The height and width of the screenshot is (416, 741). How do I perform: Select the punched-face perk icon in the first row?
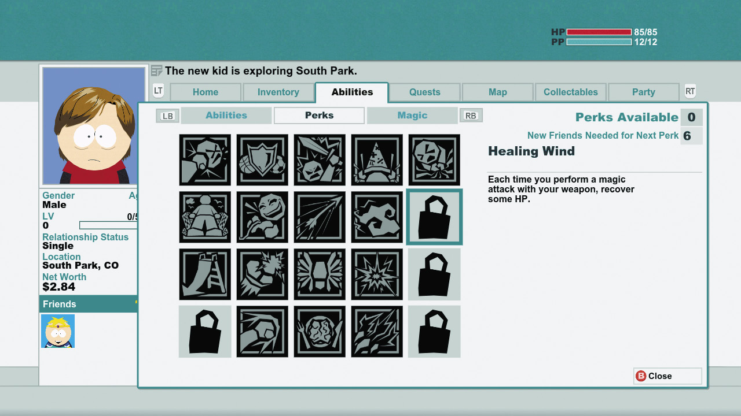205,160
